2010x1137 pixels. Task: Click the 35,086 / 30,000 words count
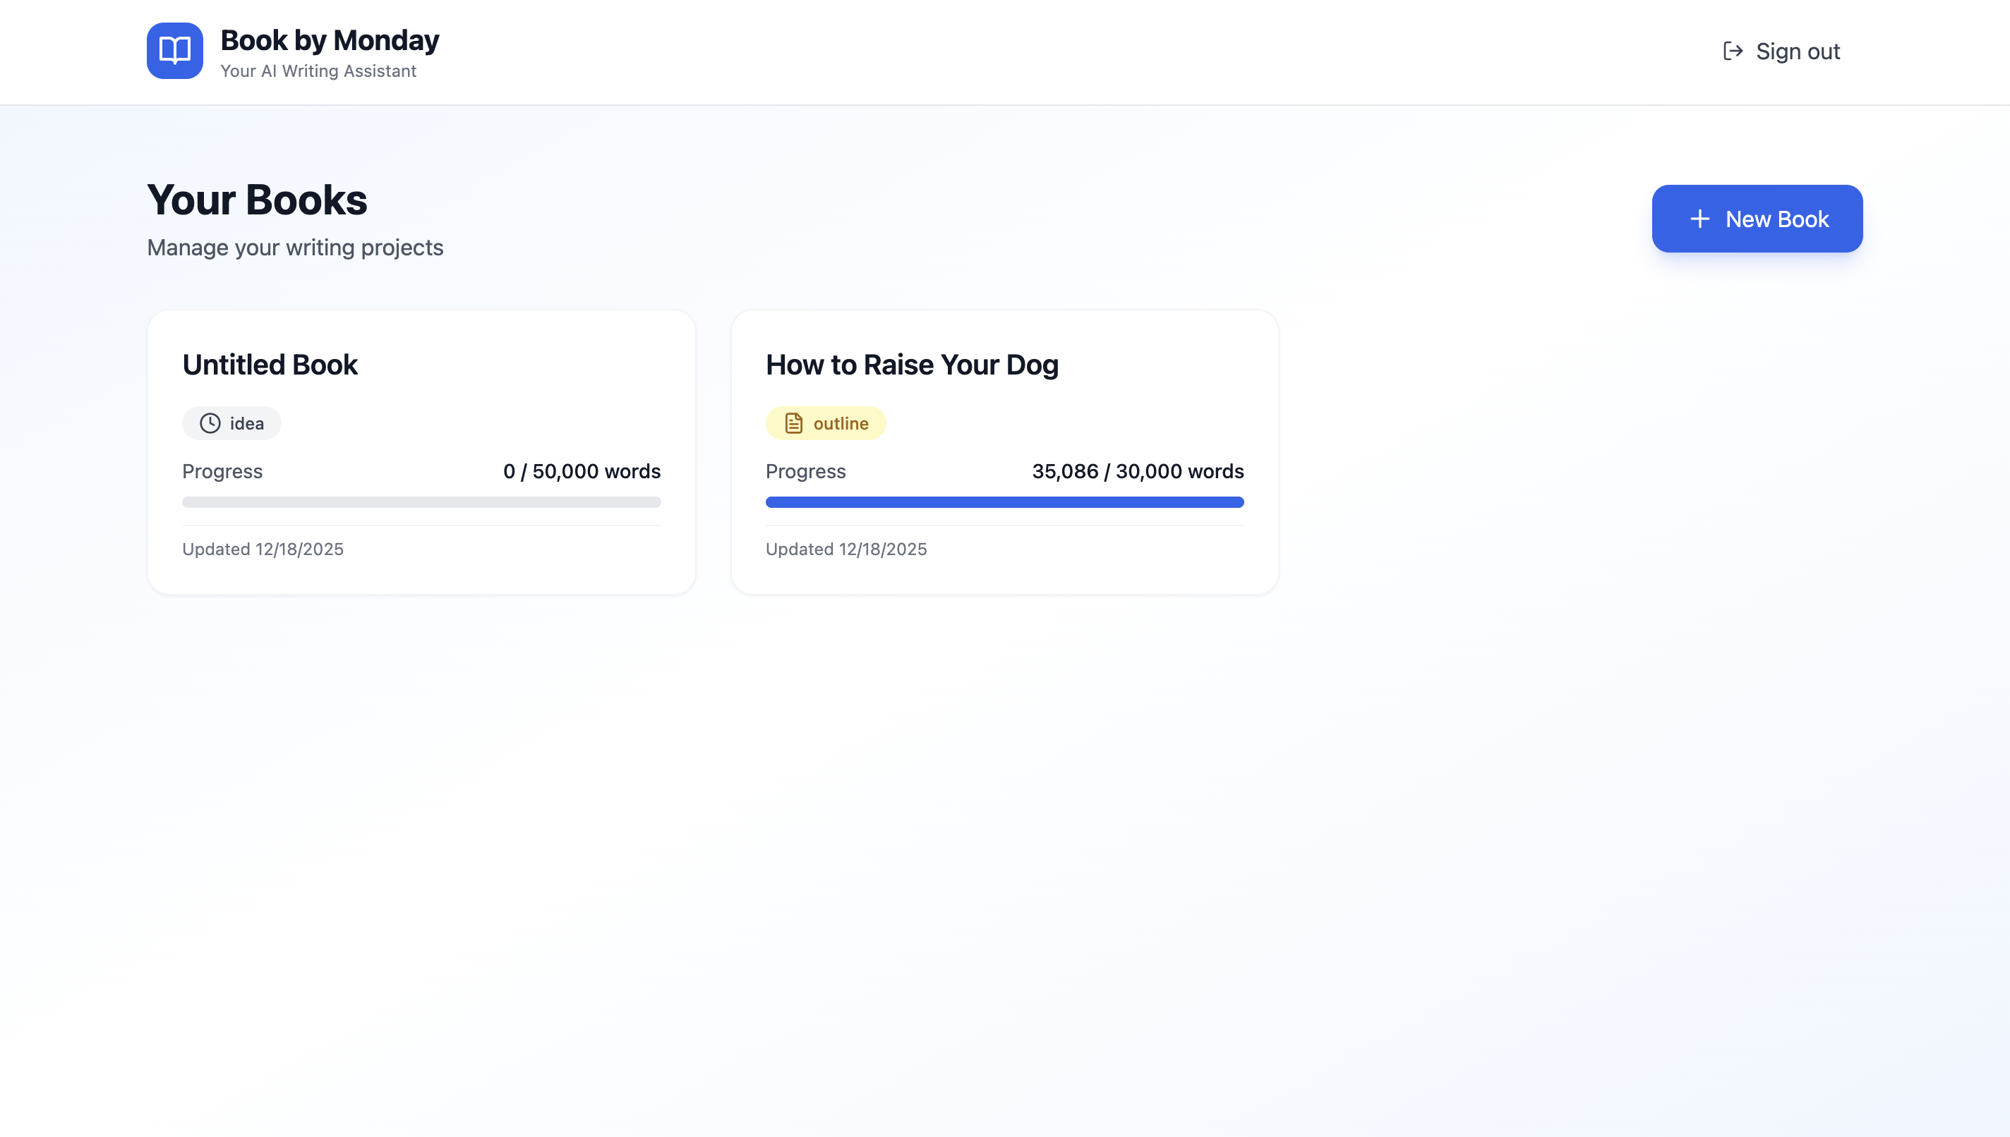click(x=1138, y=472)
